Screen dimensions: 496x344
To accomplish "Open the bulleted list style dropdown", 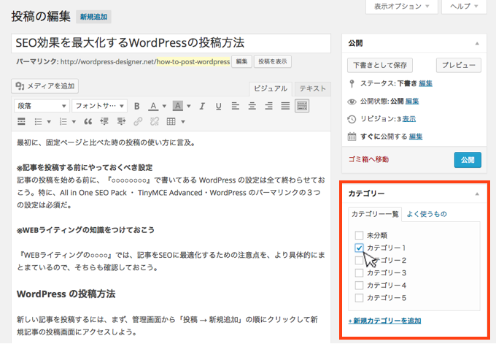I will click(x=49, y=122).
